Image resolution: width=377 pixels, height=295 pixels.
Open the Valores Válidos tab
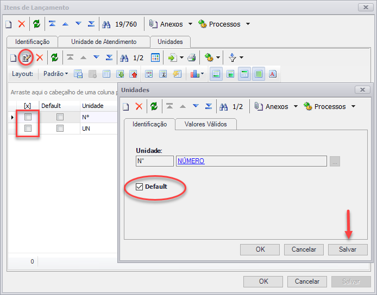coord(205,124)
